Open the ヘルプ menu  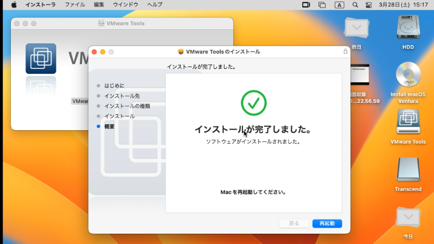155,5
